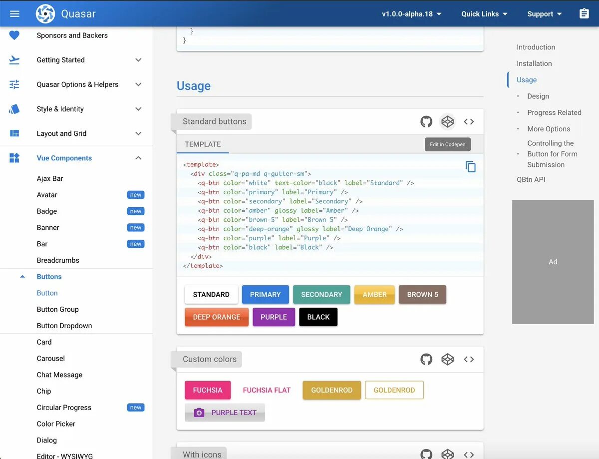Open the v1.0.0-alpha.18 version dropdown
This screenshot has height=459, width=599.
[x=412, y=14]
